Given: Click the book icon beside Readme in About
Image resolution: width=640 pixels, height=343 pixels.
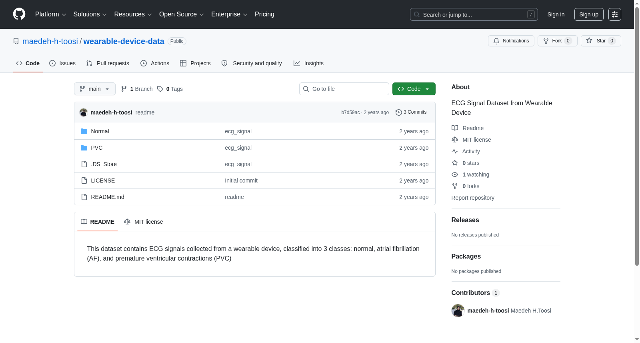Looking at the screenshot, I should click(x=455, y=128).
